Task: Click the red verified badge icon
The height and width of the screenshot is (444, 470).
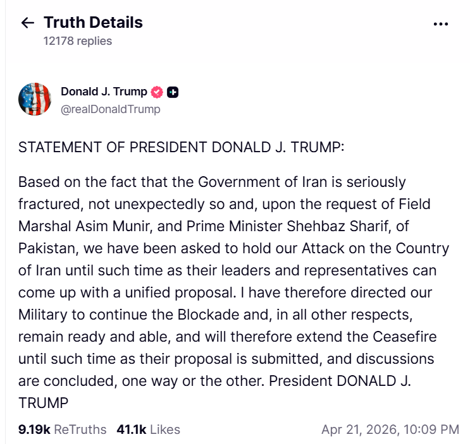Action: coord(158,92)
